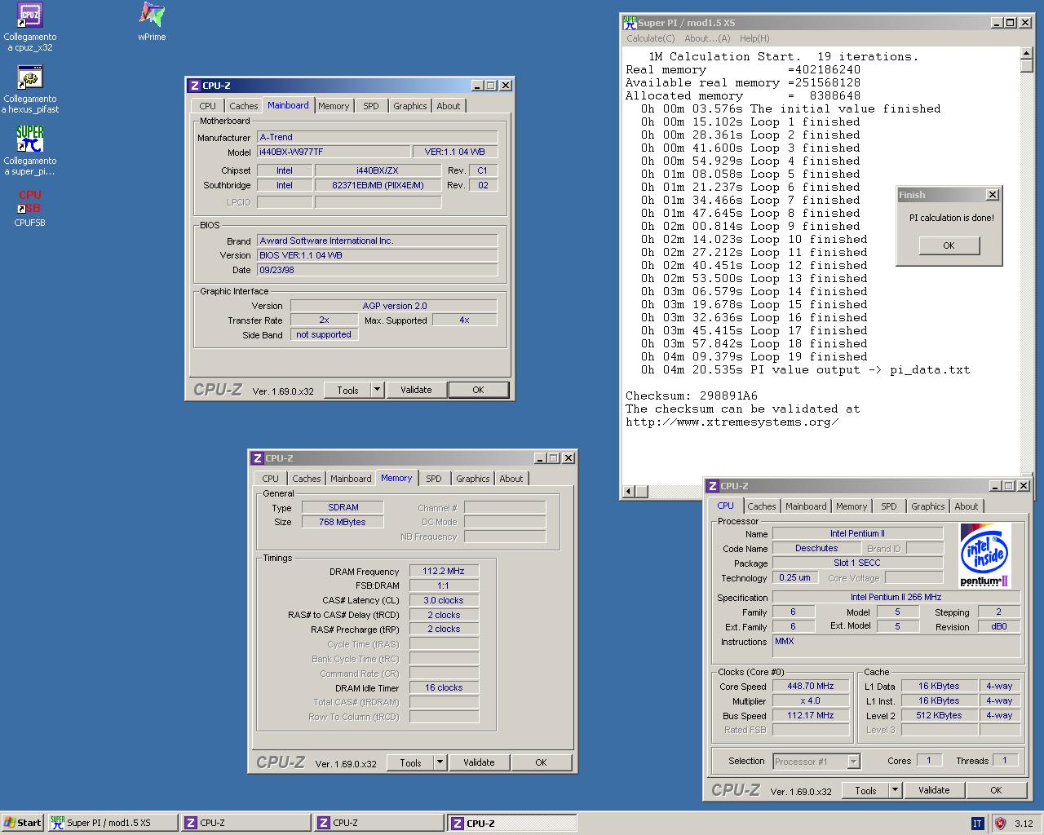The height and width of the screenshot is (835, 1044).
Task: Click the security shield tray icon
Action: [1000, 824]
